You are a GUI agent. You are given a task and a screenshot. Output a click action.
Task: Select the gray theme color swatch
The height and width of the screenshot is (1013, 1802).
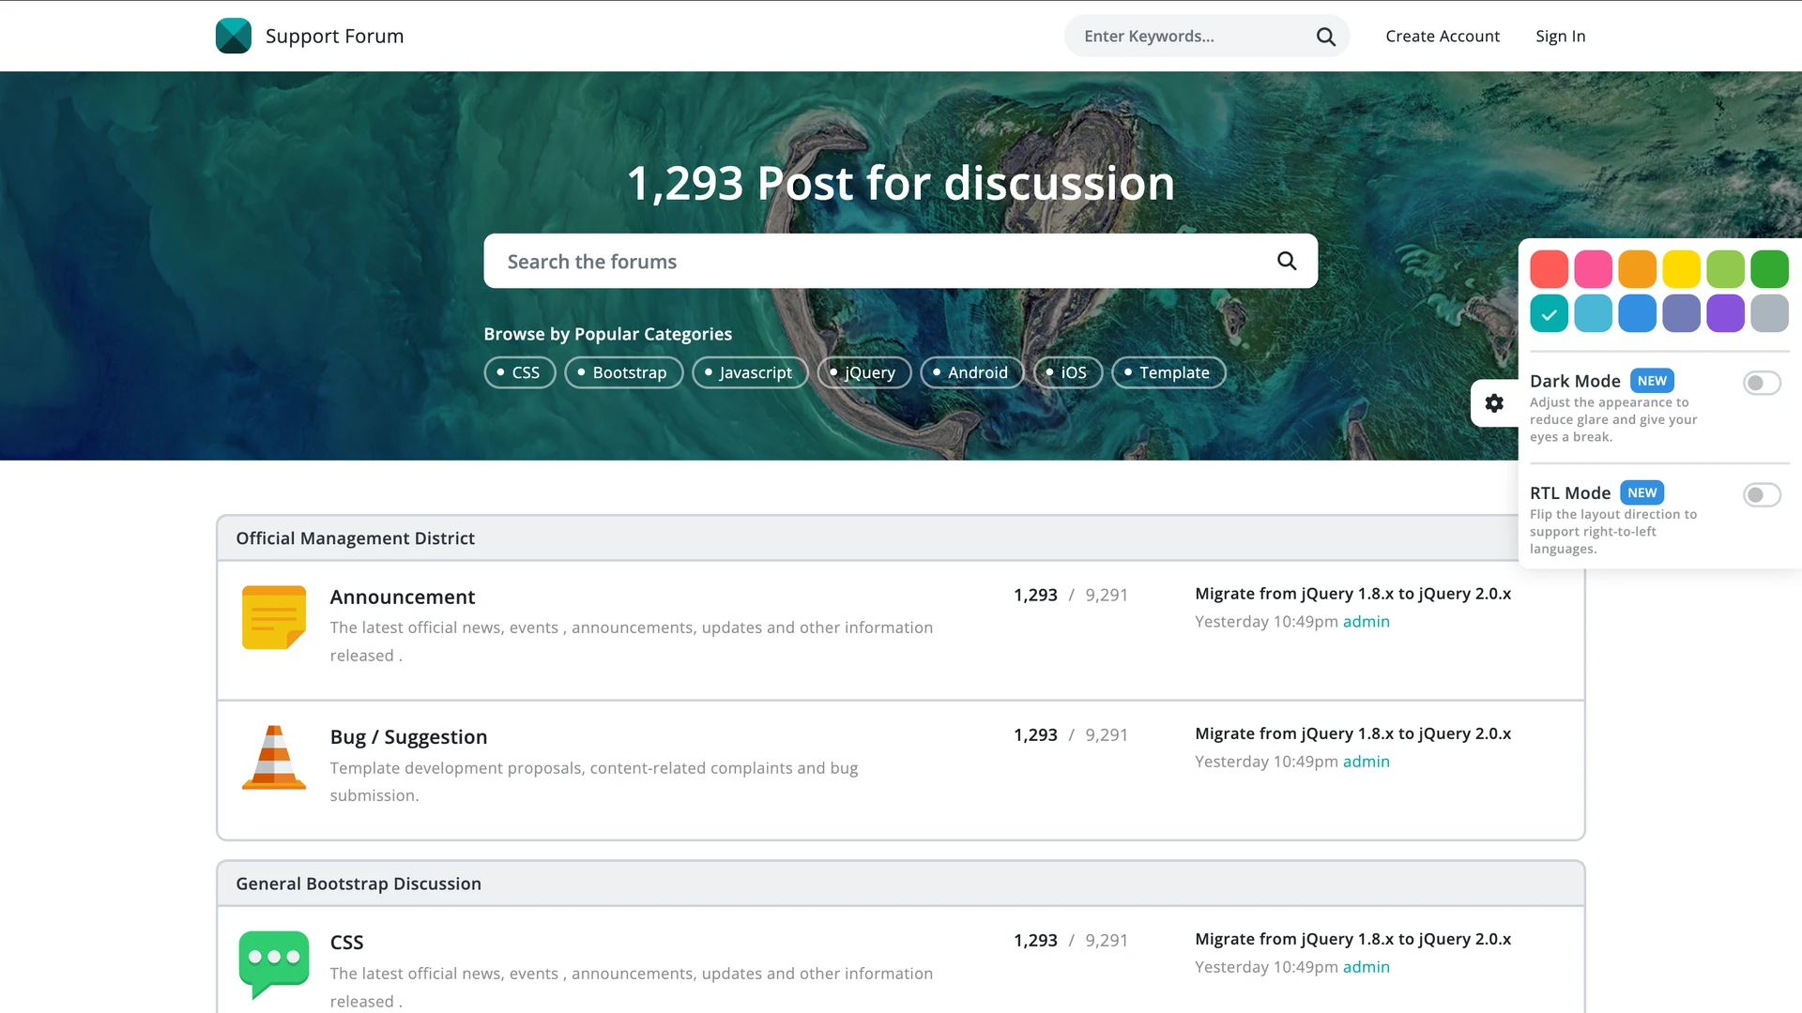(x=1769, y=313)
